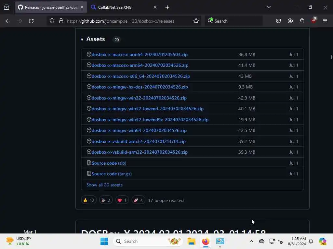
Task: Download dosbox-x-macosx-x86_64-20240702034526.zip
Action: click(140, 76)
